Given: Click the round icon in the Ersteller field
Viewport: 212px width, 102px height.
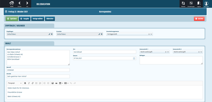Looking at the screenshot, I should (x=101, y=34).
